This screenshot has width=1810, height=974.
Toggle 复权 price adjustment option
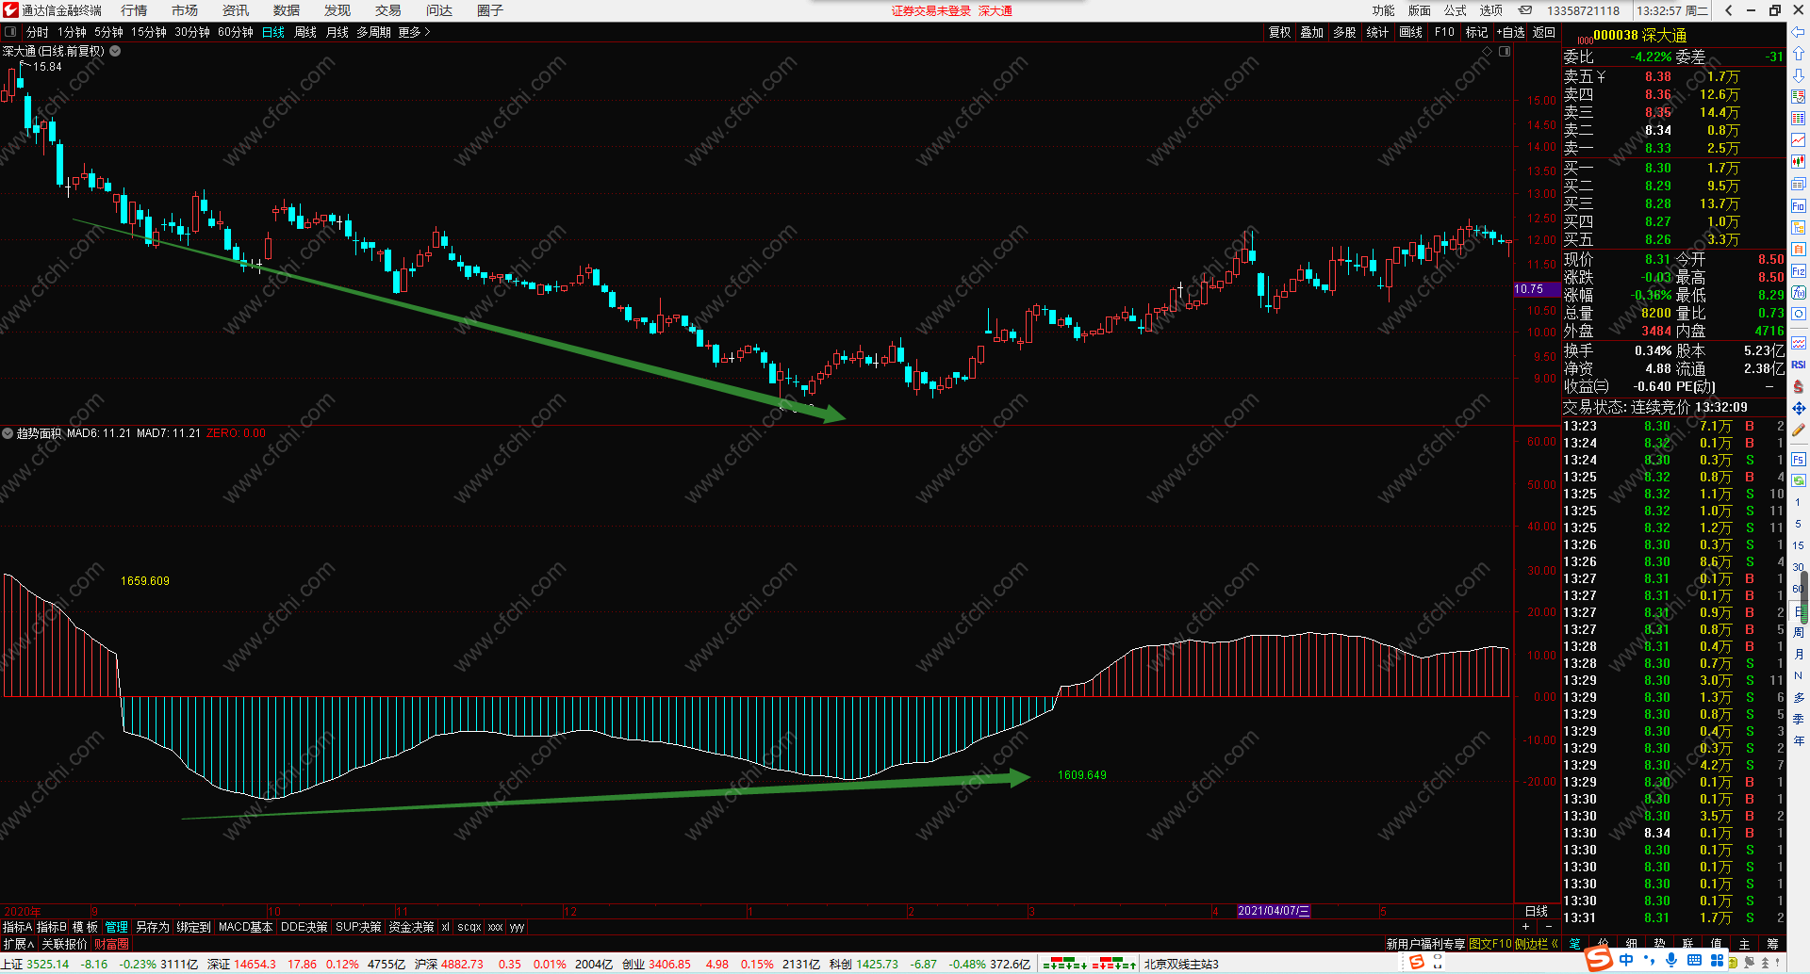[1279, 32]
